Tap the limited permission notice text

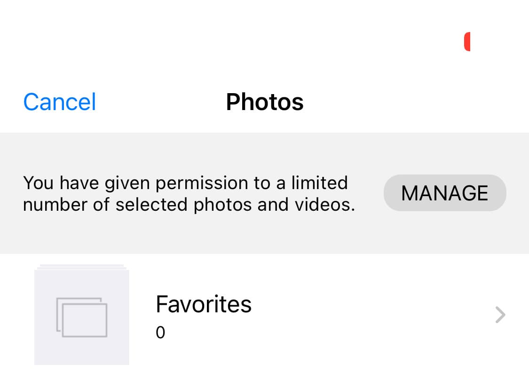(188, 193)
